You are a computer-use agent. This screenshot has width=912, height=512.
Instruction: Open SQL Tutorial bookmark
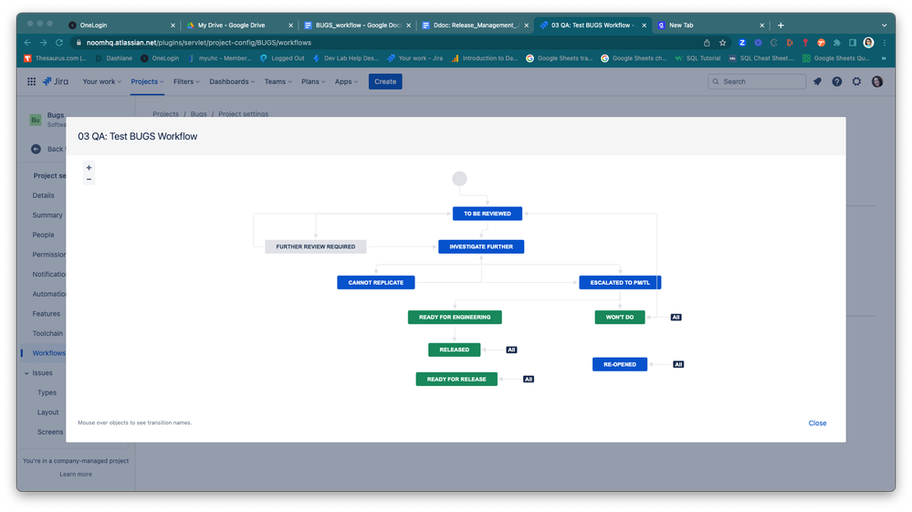pos(697,58)
